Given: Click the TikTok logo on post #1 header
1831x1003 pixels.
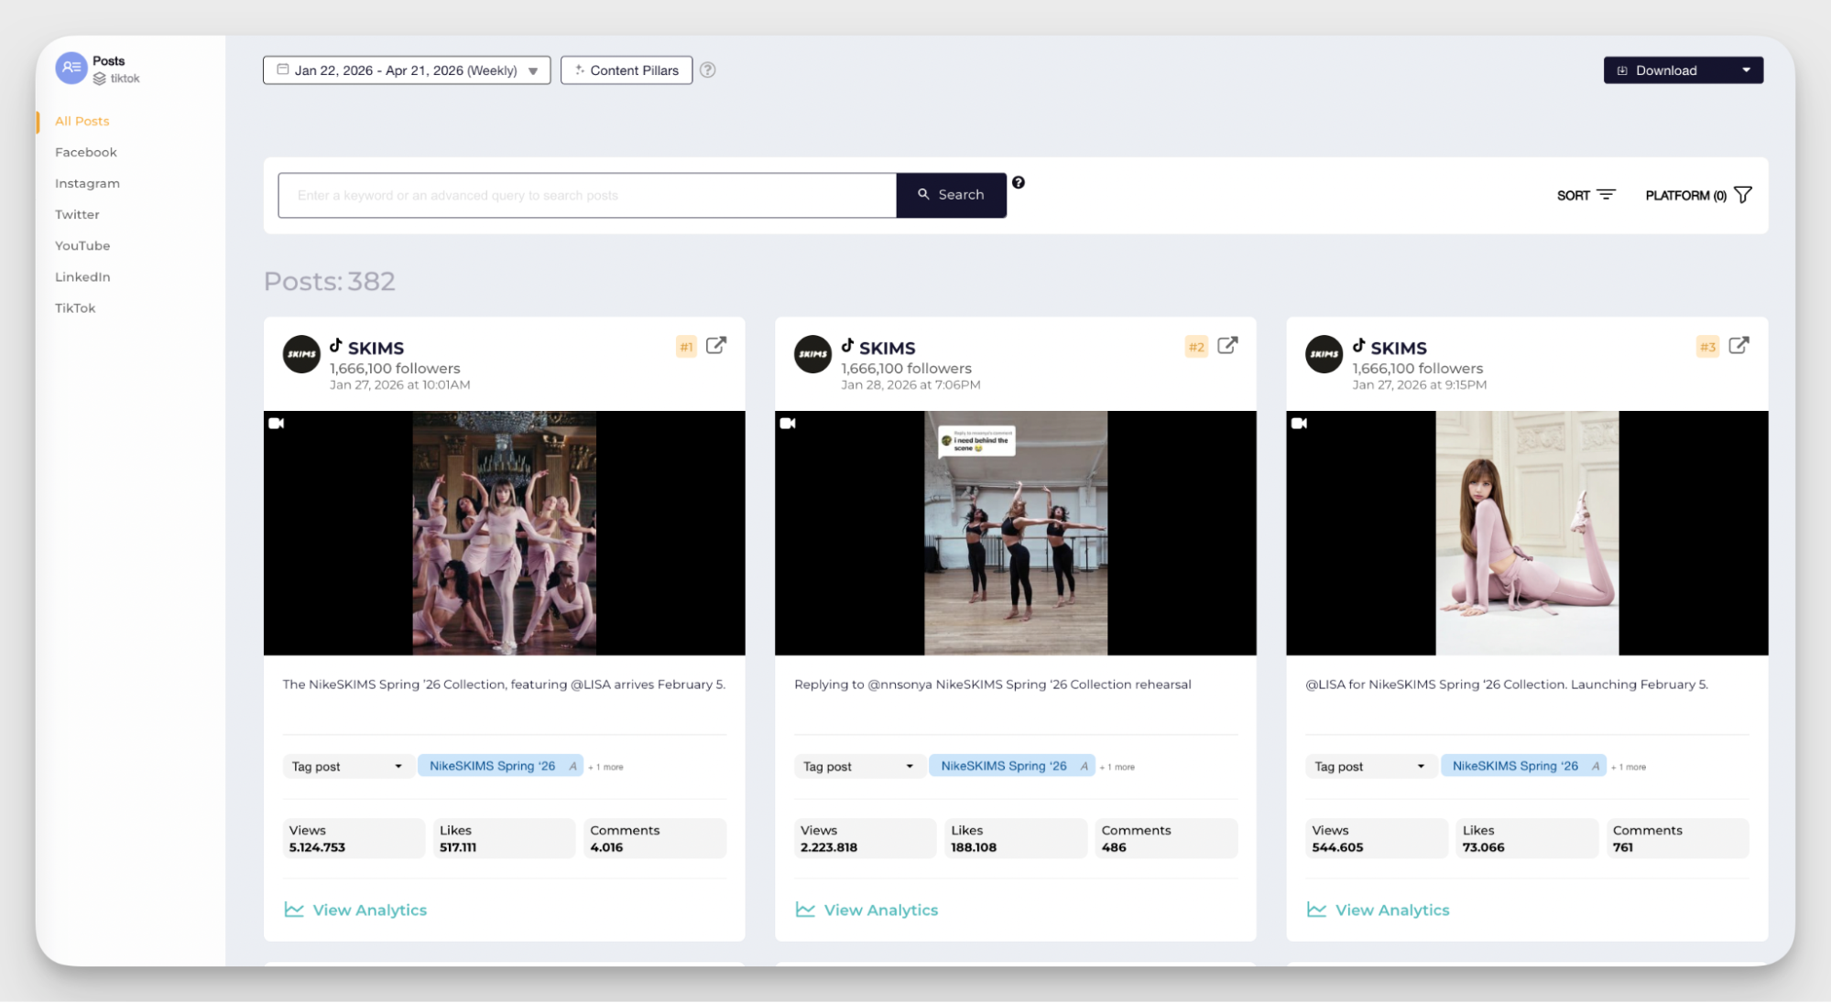Looking at the screenshot, I should tap(336, 345).
